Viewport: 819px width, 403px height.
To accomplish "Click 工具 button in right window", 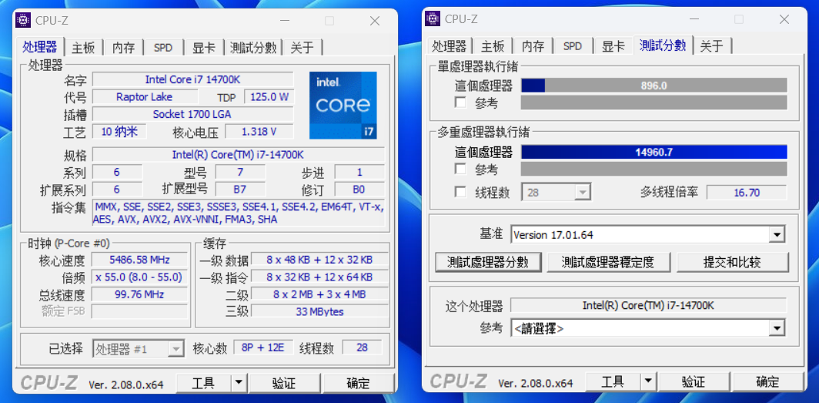I will point(613,382).
